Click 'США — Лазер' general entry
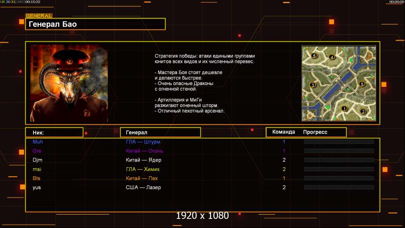Screen dimensions: 405x228 pos(143,187)
